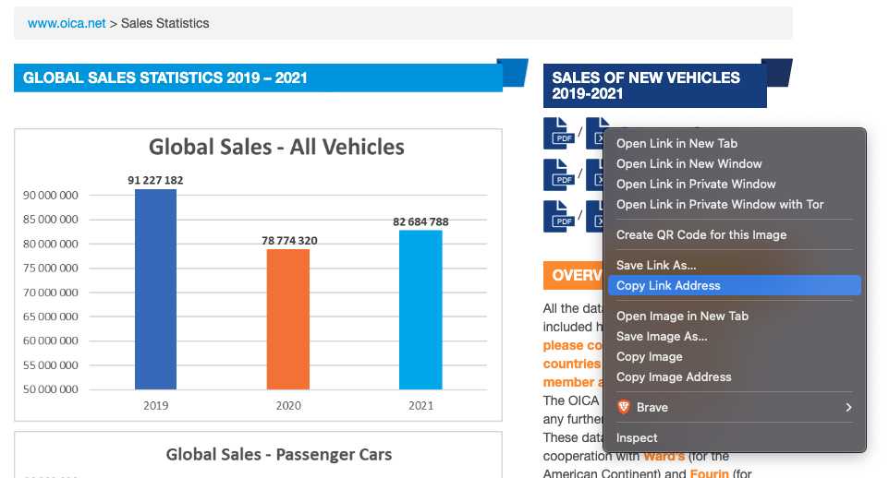Click the second row PDF download icon
Image resolution: width=889 pixels, height=478 pixels.
click(x=559, y=174)
